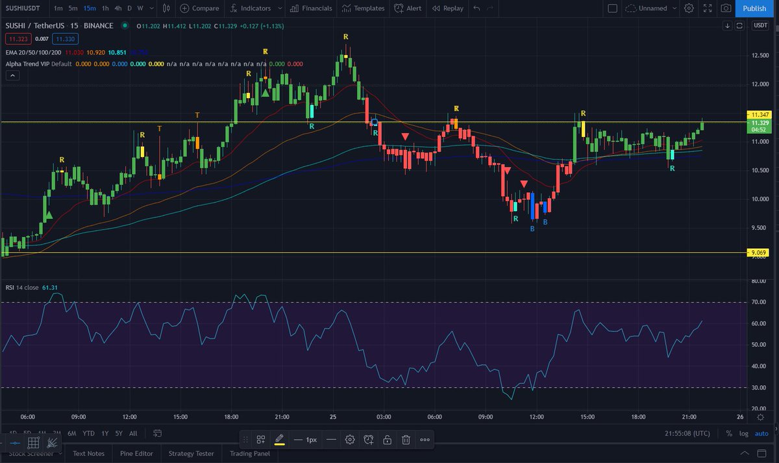
Task: Open more options in drawing toolbar
Action: 425,440
